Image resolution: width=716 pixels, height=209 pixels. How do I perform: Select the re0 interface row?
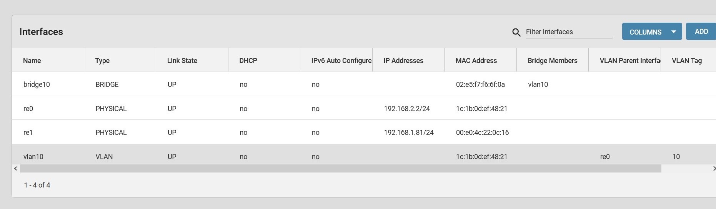click(364, 108)
